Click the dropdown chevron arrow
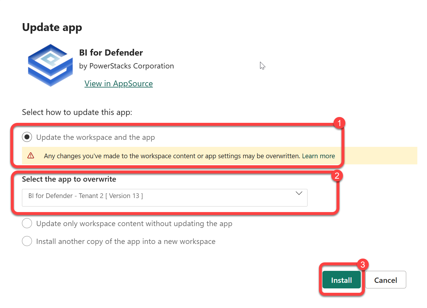 tap(299, 193)
